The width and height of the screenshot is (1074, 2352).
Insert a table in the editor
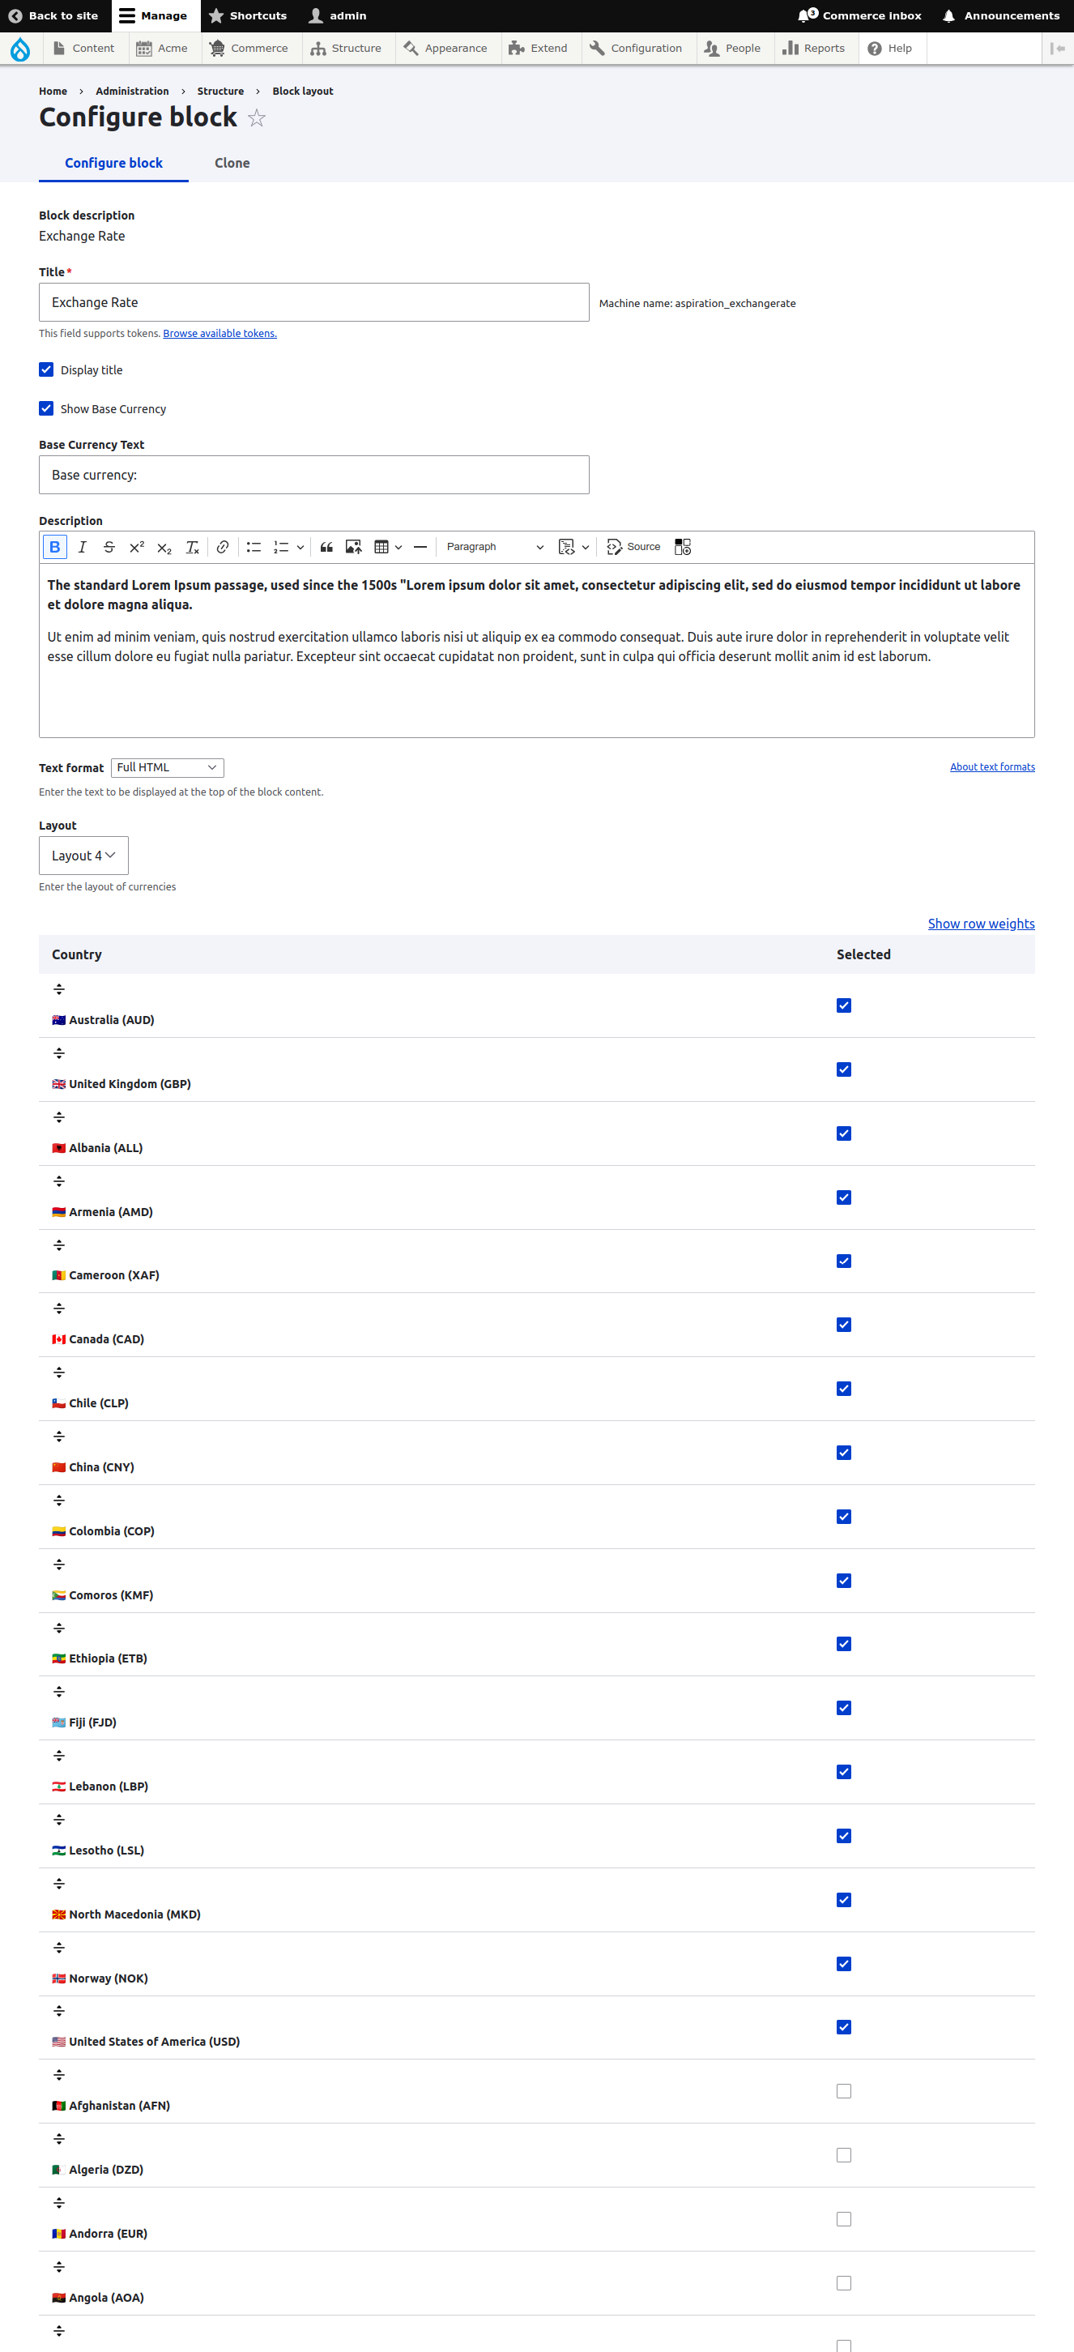click(x=381, y=547)
